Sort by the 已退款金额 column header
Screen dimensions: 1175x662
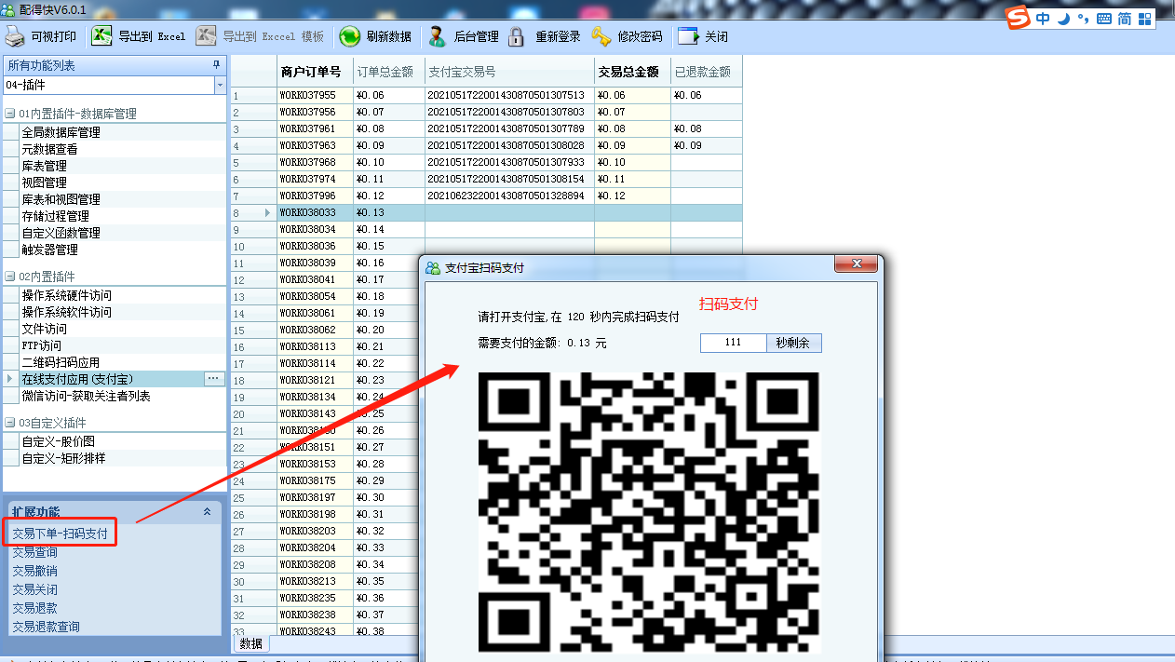pos(706,72)
